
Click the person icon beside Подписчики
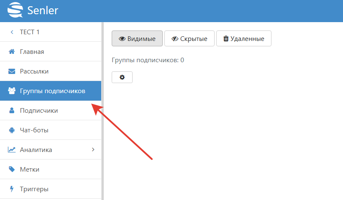click(x=12, y=111)
